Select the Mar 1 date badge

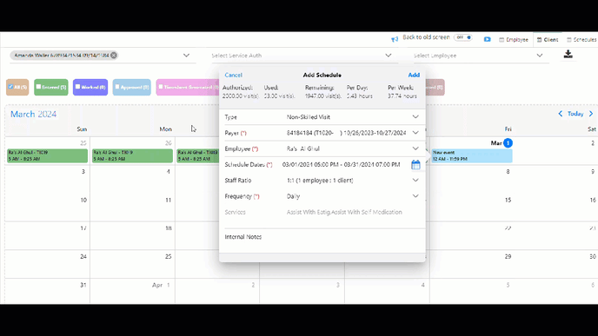[508, 143]
